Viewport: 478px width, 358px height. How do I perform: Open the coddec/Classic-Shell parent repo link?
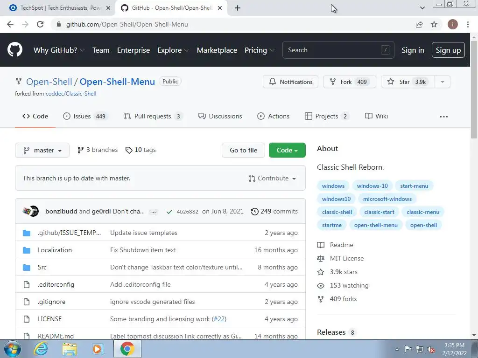[71, 94]
